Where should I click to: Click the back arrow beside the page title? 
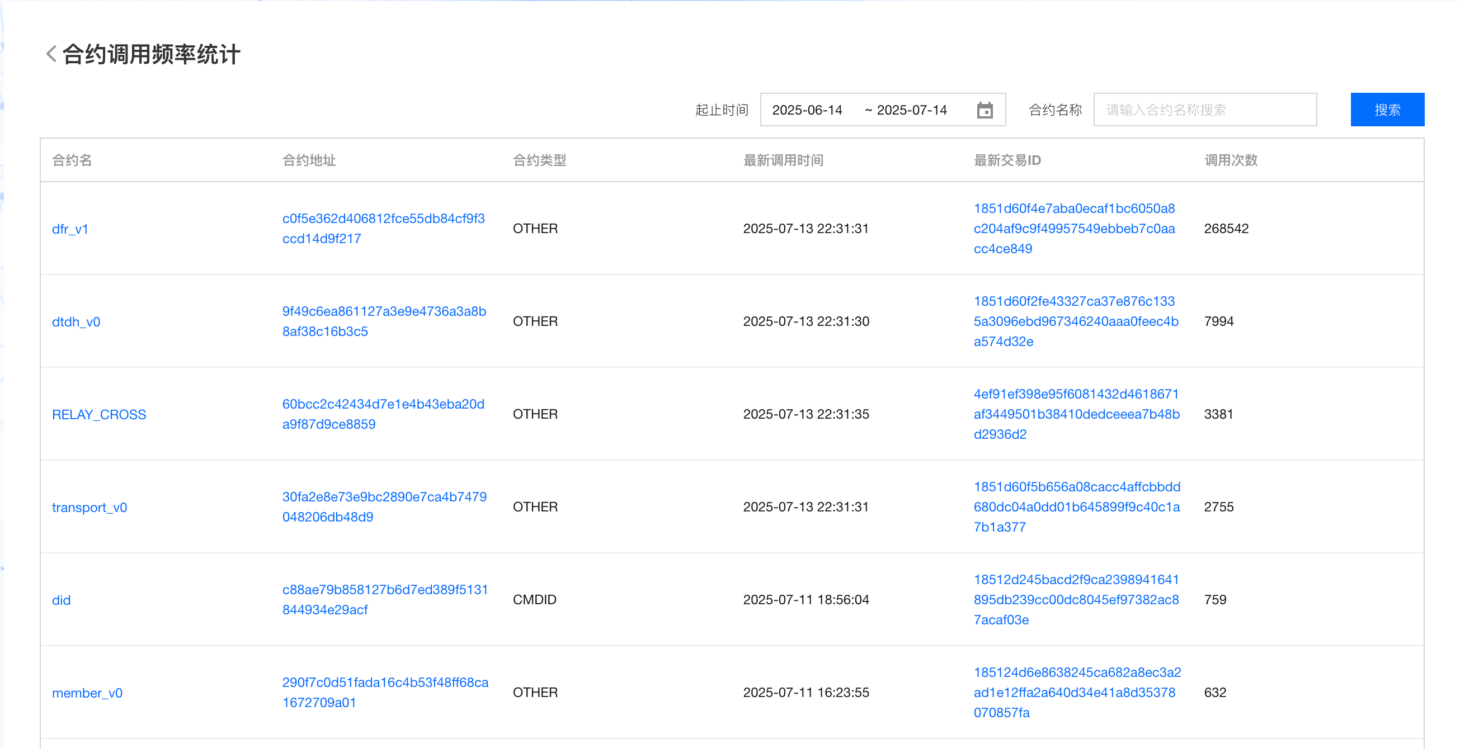(x=51, y=54)
